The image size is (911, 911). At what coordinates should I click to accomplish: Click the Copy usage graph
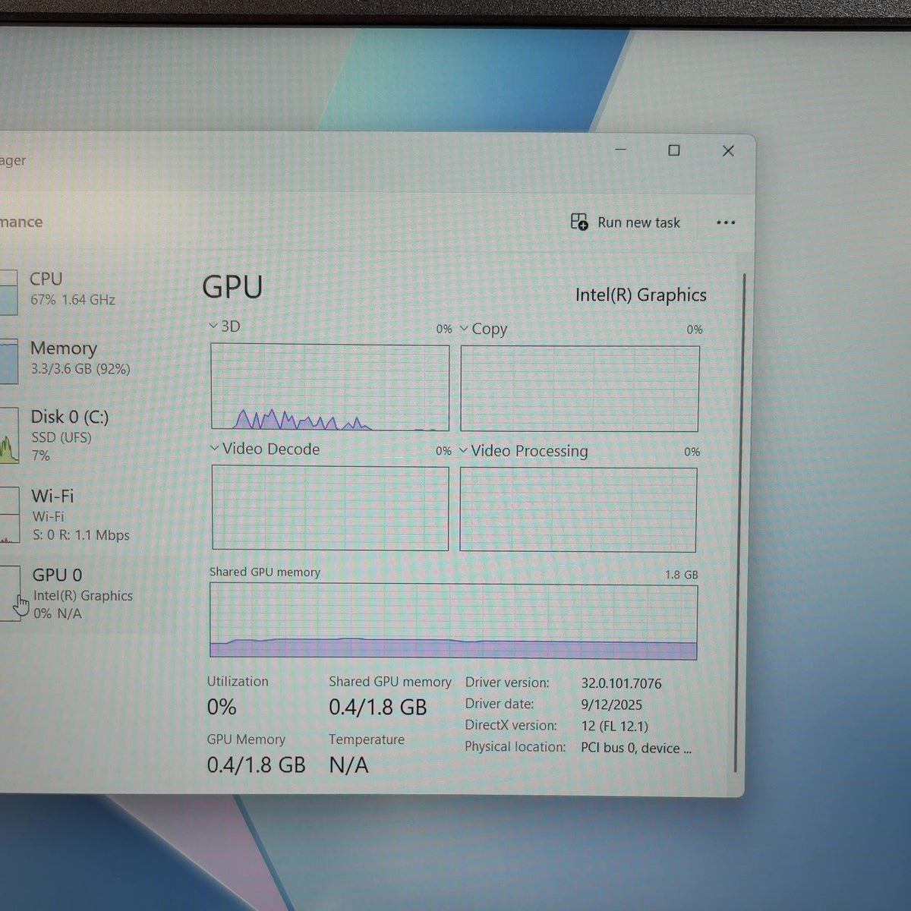(579, 389)
